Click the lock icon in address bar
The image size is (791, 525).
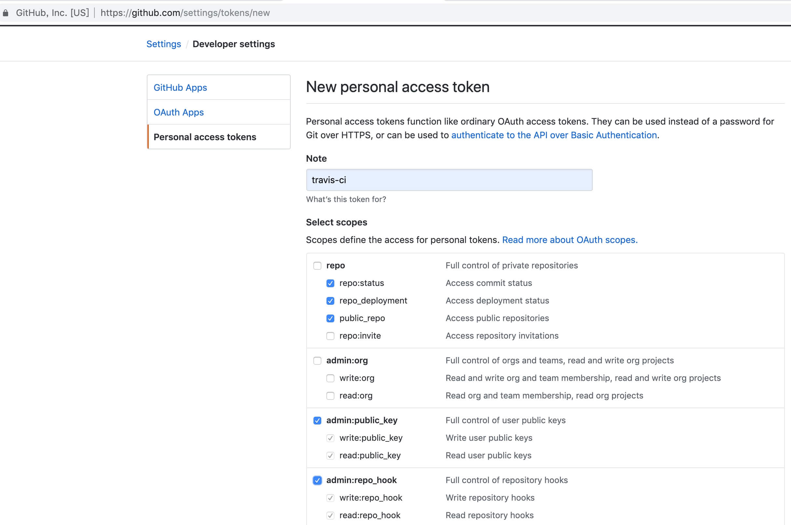[x=5, y=13]
